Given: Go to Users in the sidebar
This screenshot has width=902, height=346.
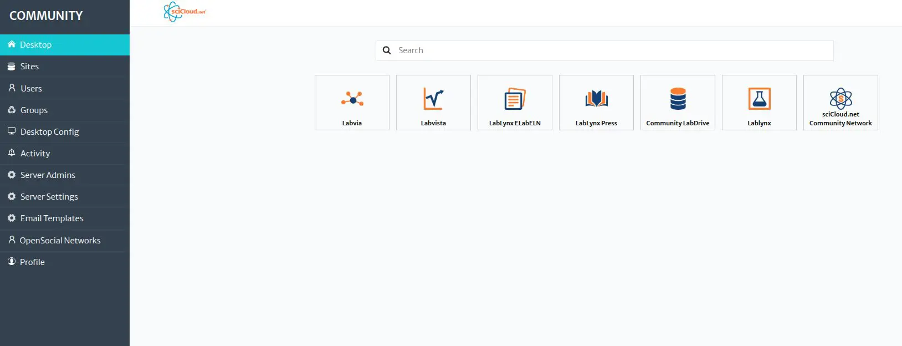Looking at the screenshot, I should pyautogui.click(x=65, y=88).
